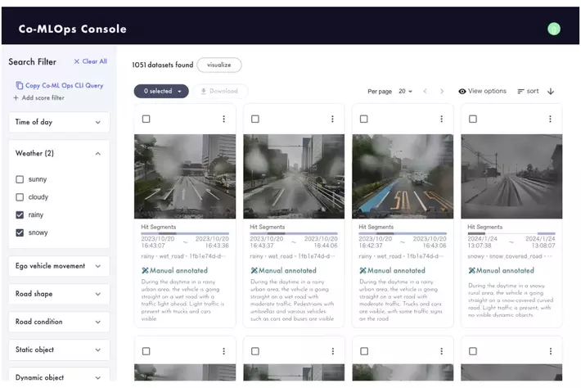Open the snowy road dataset thumbnail
The image size is (581, 388).
point(511,176)
